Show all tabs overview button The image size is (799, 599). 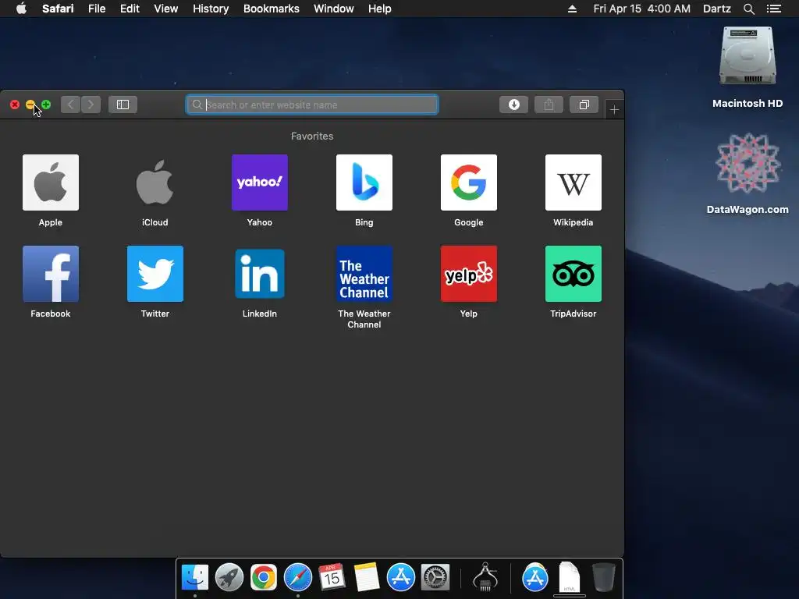(584, 105)
